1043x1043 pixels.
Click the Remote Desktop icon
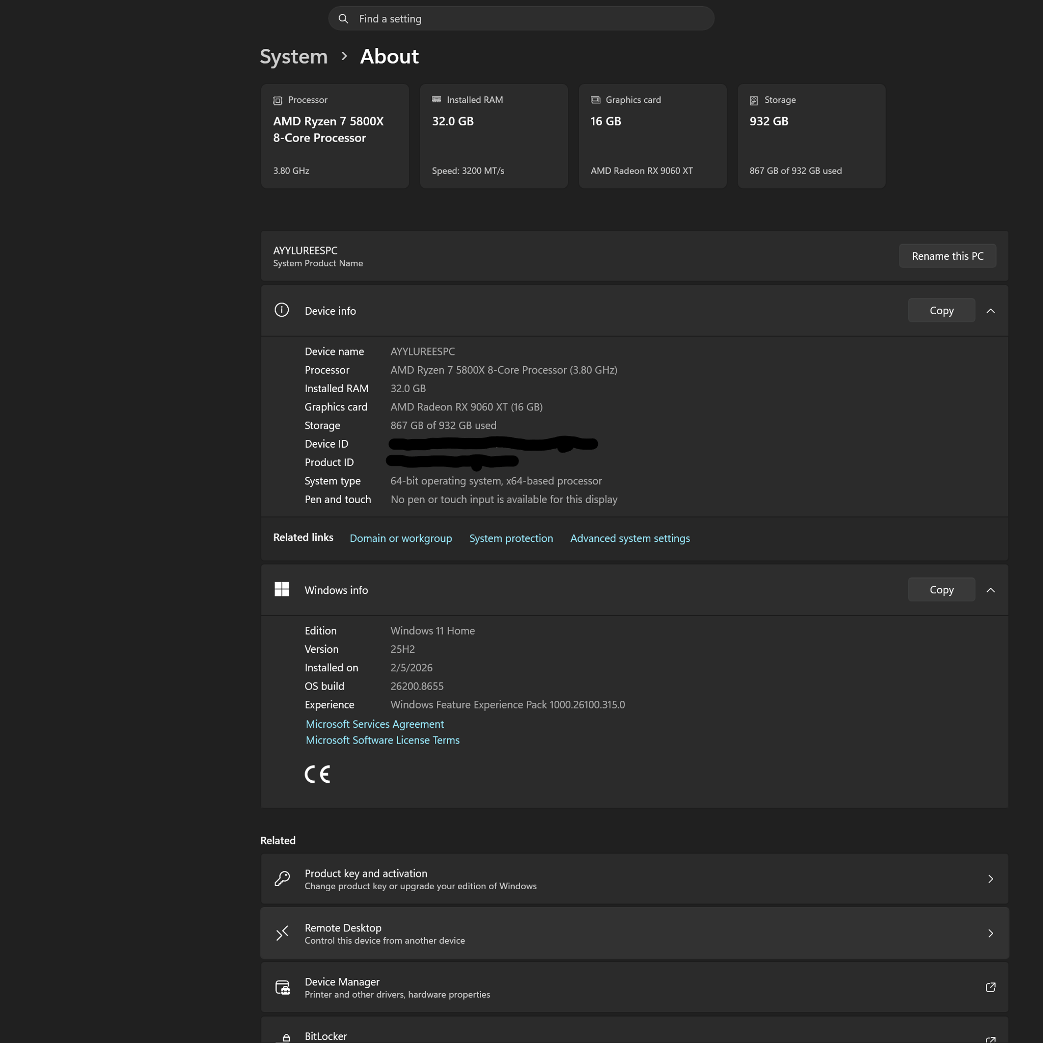tap(282, 933)
